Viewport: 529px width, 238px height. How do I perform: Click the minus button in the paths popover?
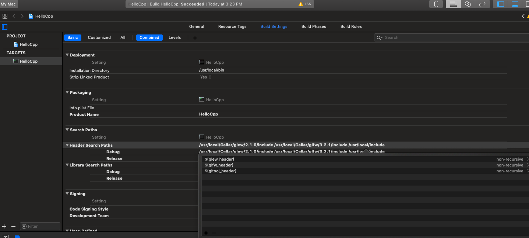pyautogui.click(x=214, y=233)
